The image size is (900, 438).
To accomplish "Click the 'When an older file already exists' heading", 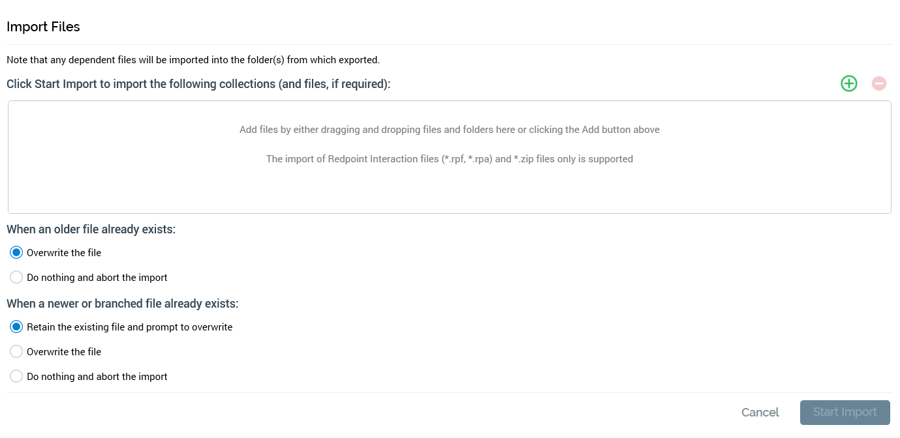I will pyautogui.click(x=91, y=229).
